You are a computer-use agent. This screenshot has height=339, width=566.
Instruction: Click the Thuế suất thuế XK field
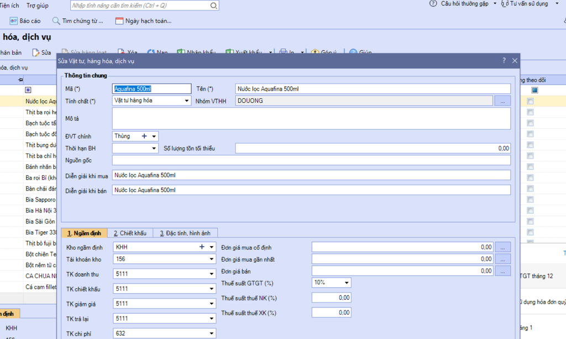332,312
